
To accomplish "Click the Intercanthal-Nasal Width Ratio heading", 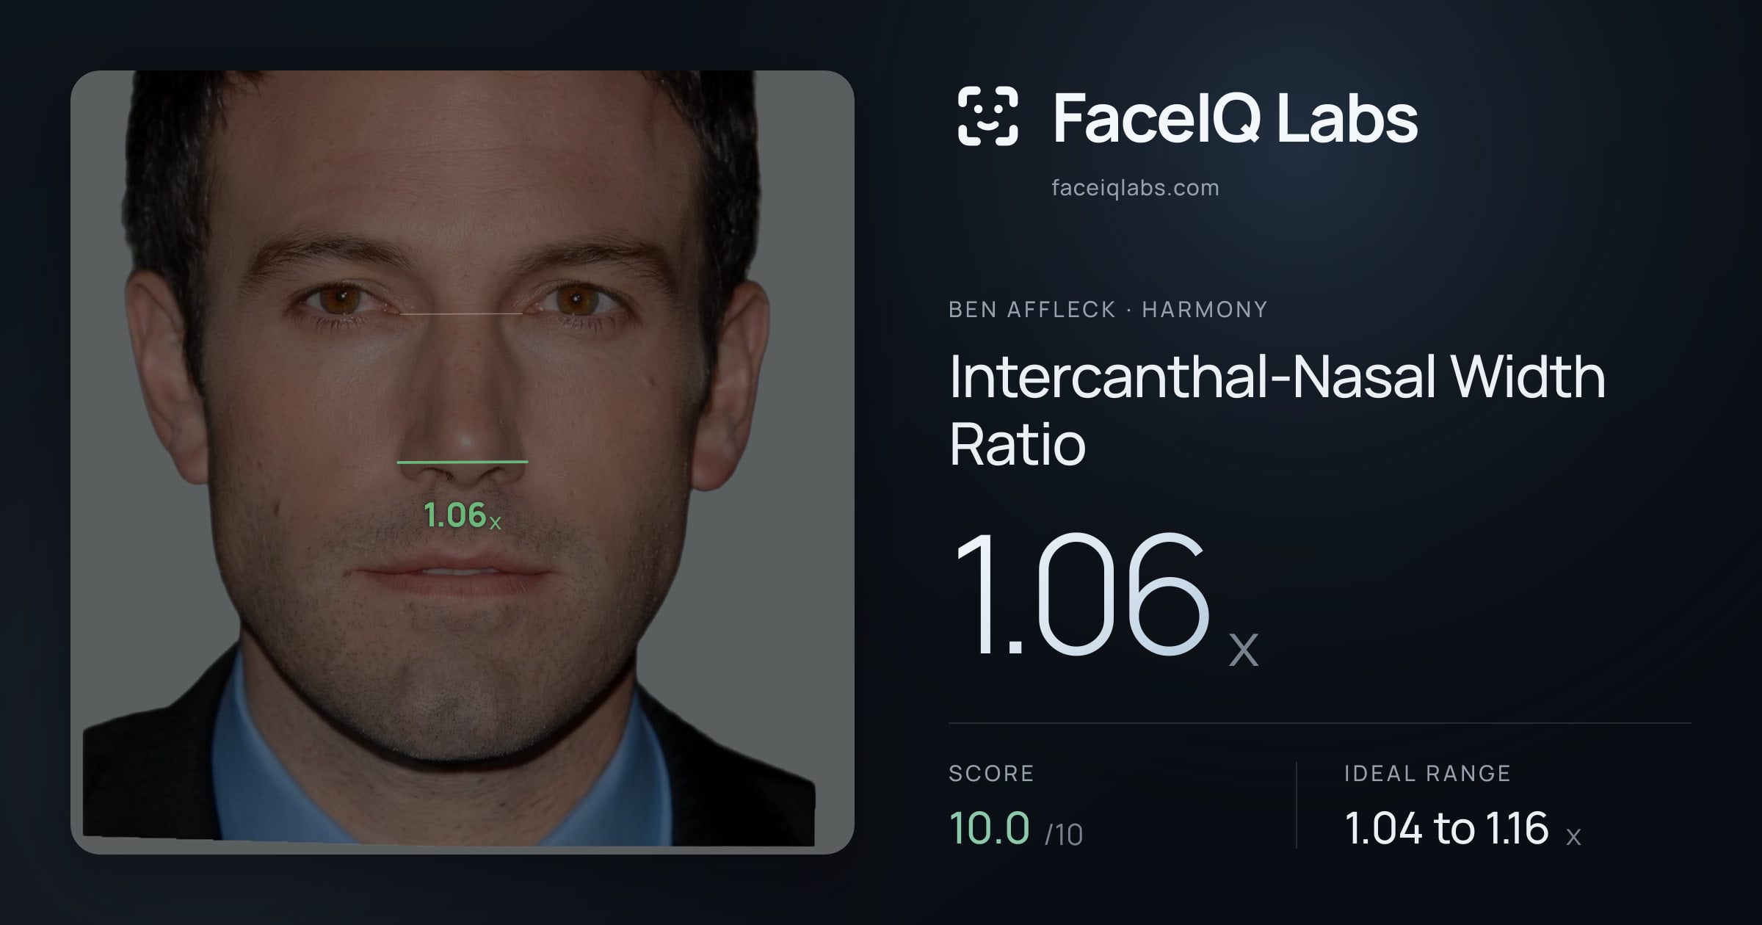I will (1277, 410).
